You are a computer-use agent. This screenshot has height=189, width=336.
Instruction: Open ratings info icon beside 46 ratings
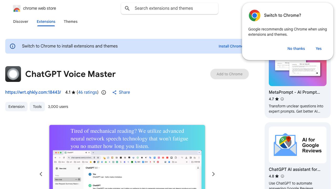coord(104,92)
